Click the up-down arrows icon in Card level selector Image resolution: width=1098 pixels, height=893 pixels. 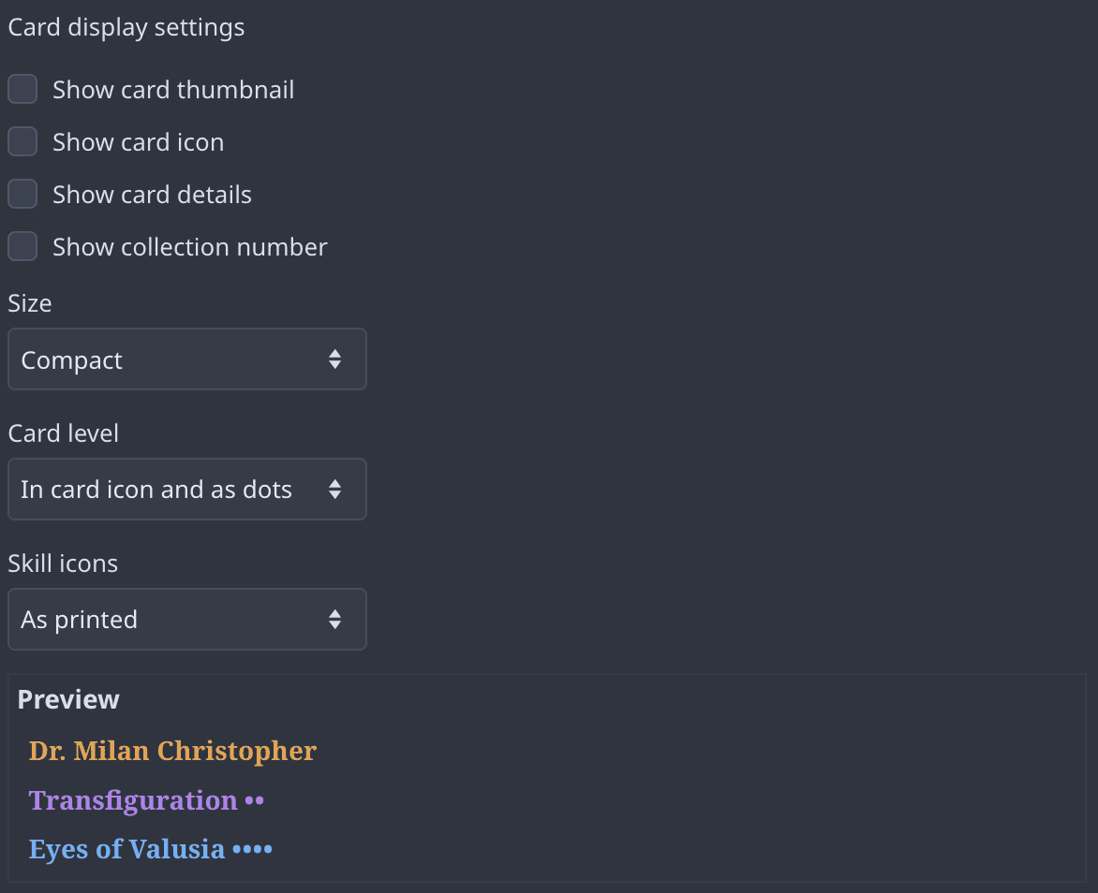pyautogui.click(x=335, y=490)
